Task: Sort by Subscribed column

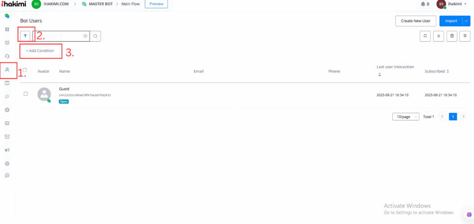Action: click(437, 71)
